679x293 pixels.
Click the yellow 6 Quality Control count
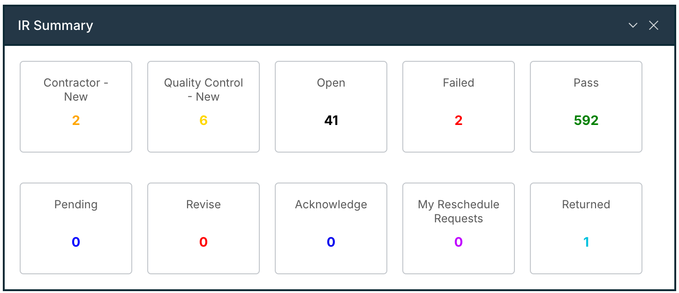tap(204, 121)
